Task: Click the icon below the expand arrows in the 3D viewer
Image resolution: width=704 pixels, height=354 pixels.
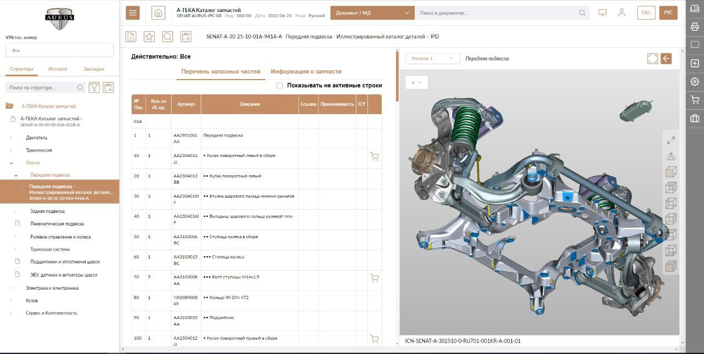Action: tap(670, 156)
